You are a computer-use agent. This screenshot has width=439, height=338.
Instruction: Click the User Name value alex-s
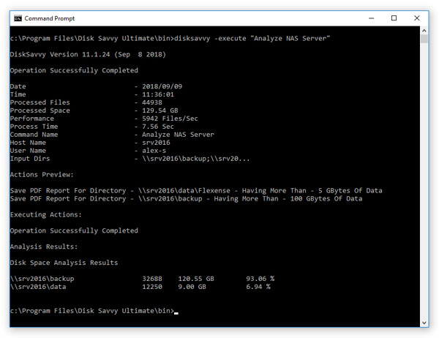point(154,151)
